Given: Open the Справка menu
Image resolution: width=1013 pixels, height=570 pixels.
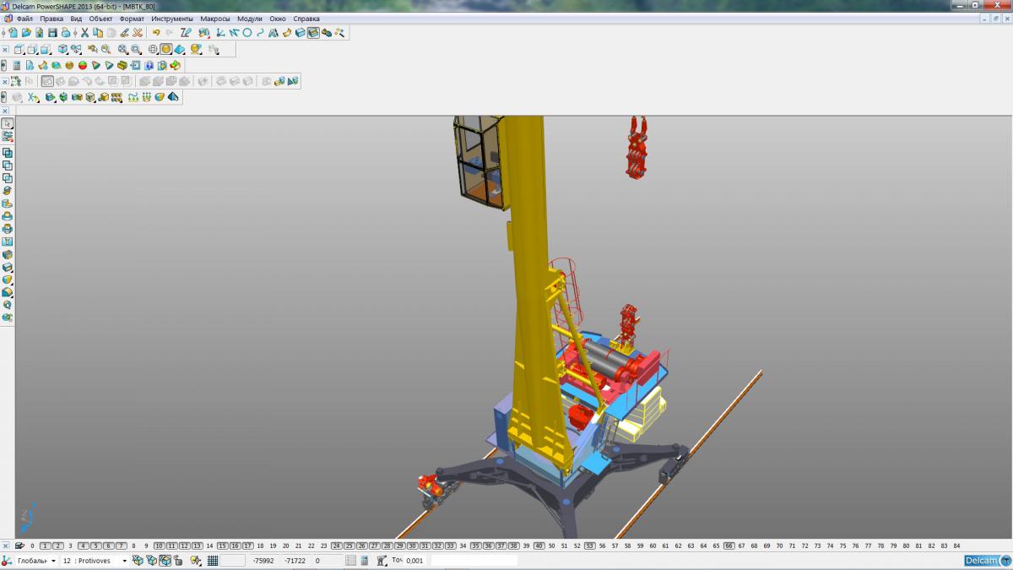Looking at the screenshot, I should (306, 18).
